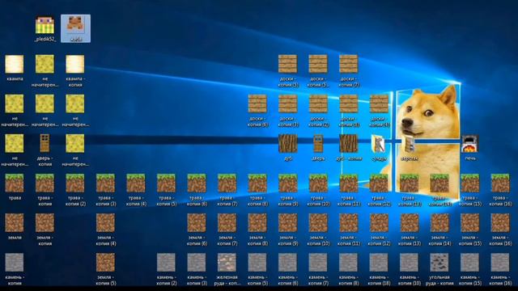
Task: Select the камень - копия (5) icon
Action: click(257, 262)
